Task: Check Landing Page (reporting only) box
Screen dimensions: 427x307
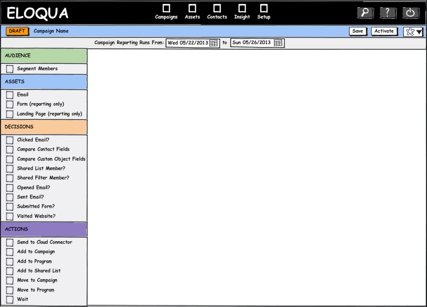Action: click(10, 114)
